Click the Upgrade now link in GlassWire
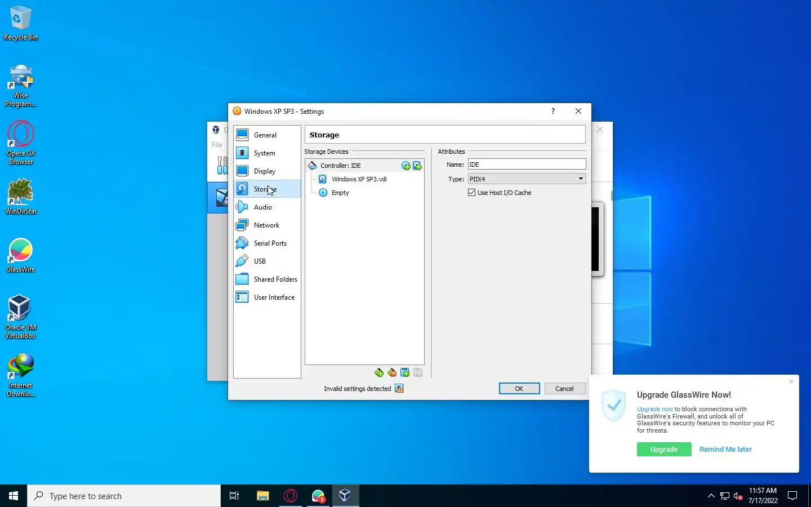This screenshot has height=507, width=811. pyautogui.click(x=655, y=410)
